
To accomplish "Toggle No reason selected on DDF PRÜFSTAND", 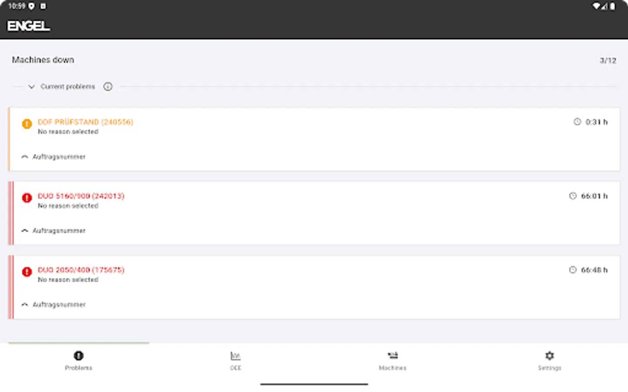I will click(68, 132).
